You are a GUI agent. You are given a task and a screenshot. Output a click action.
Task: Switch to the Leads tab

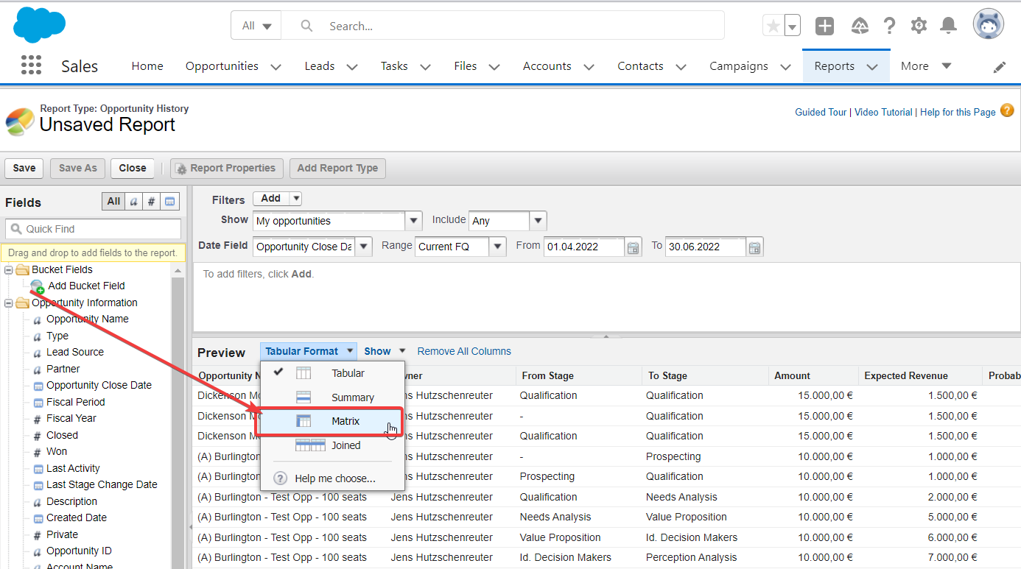(x=319, y=66)
